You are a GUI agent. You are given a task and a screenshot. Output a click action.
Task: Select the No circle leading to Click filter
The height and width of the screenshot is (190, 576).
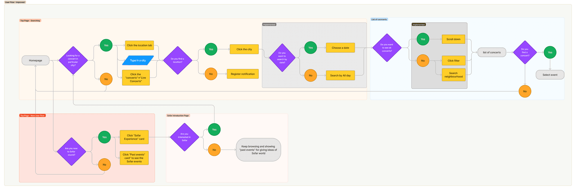coord(423,60)
